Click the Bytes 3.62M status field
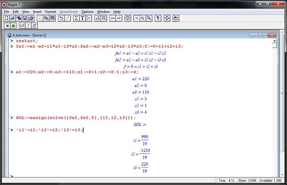 click(x=247, y=180)
